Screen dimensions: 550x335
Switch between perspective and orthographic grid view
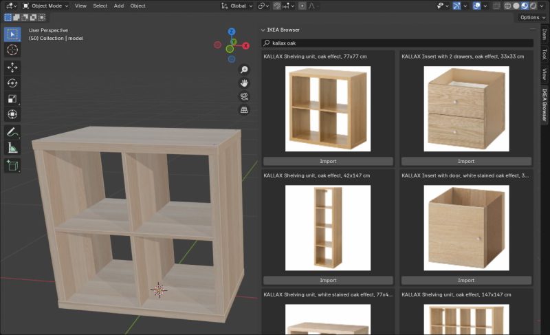click(244, 110)
